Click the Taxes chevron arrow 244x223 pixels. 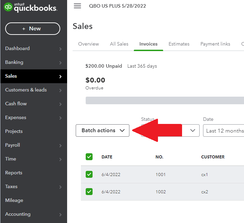pos(60,187)
